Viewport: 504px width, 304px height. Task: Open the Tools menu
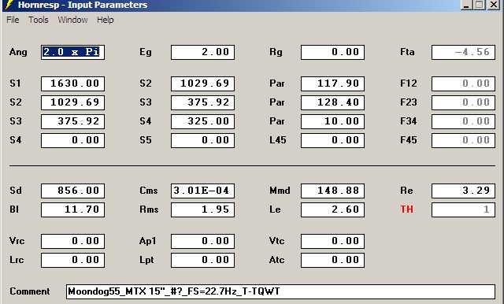click(39, 20)
